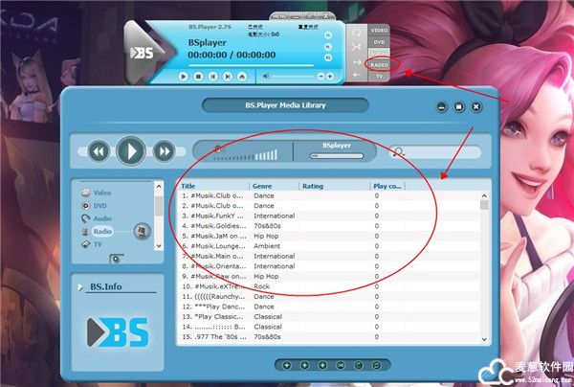Click the station list scroll-up arrow
This screenshot has width=574, height=387.
point(484,196)
